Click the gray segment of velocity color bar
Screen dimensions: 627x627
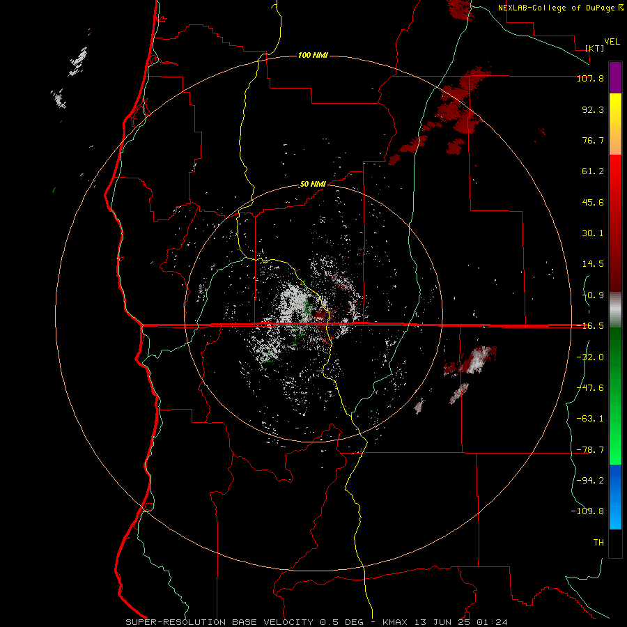[x=615, y=309]
